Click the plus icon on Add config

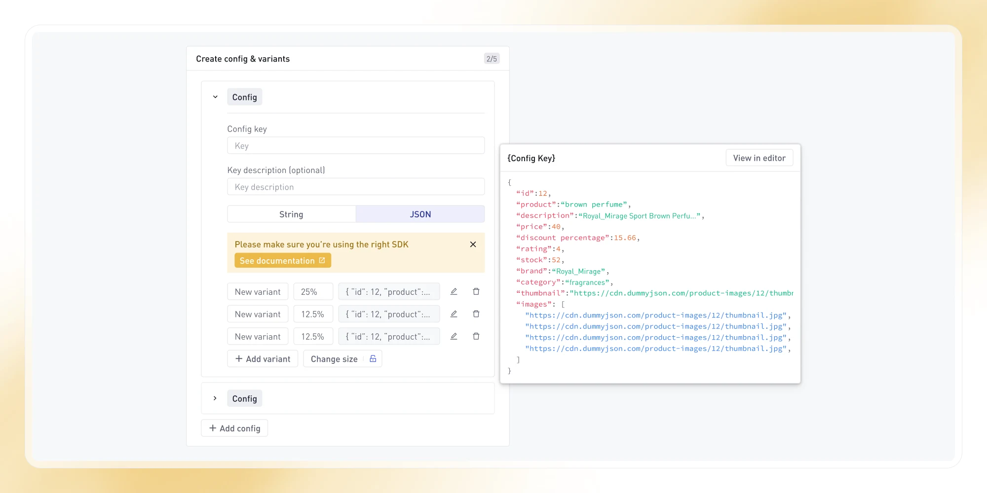[212, 428]
